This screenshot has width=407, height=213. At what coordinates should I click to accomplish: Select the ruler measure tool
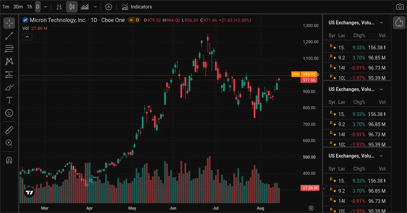(9, 130)
